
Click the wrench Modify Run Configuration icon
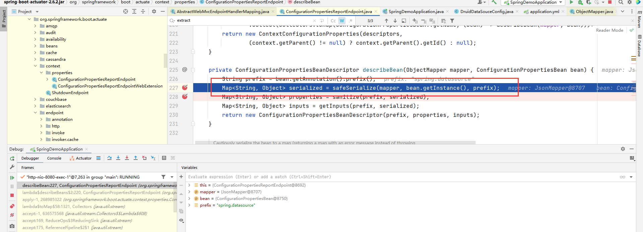pos(12,167)
